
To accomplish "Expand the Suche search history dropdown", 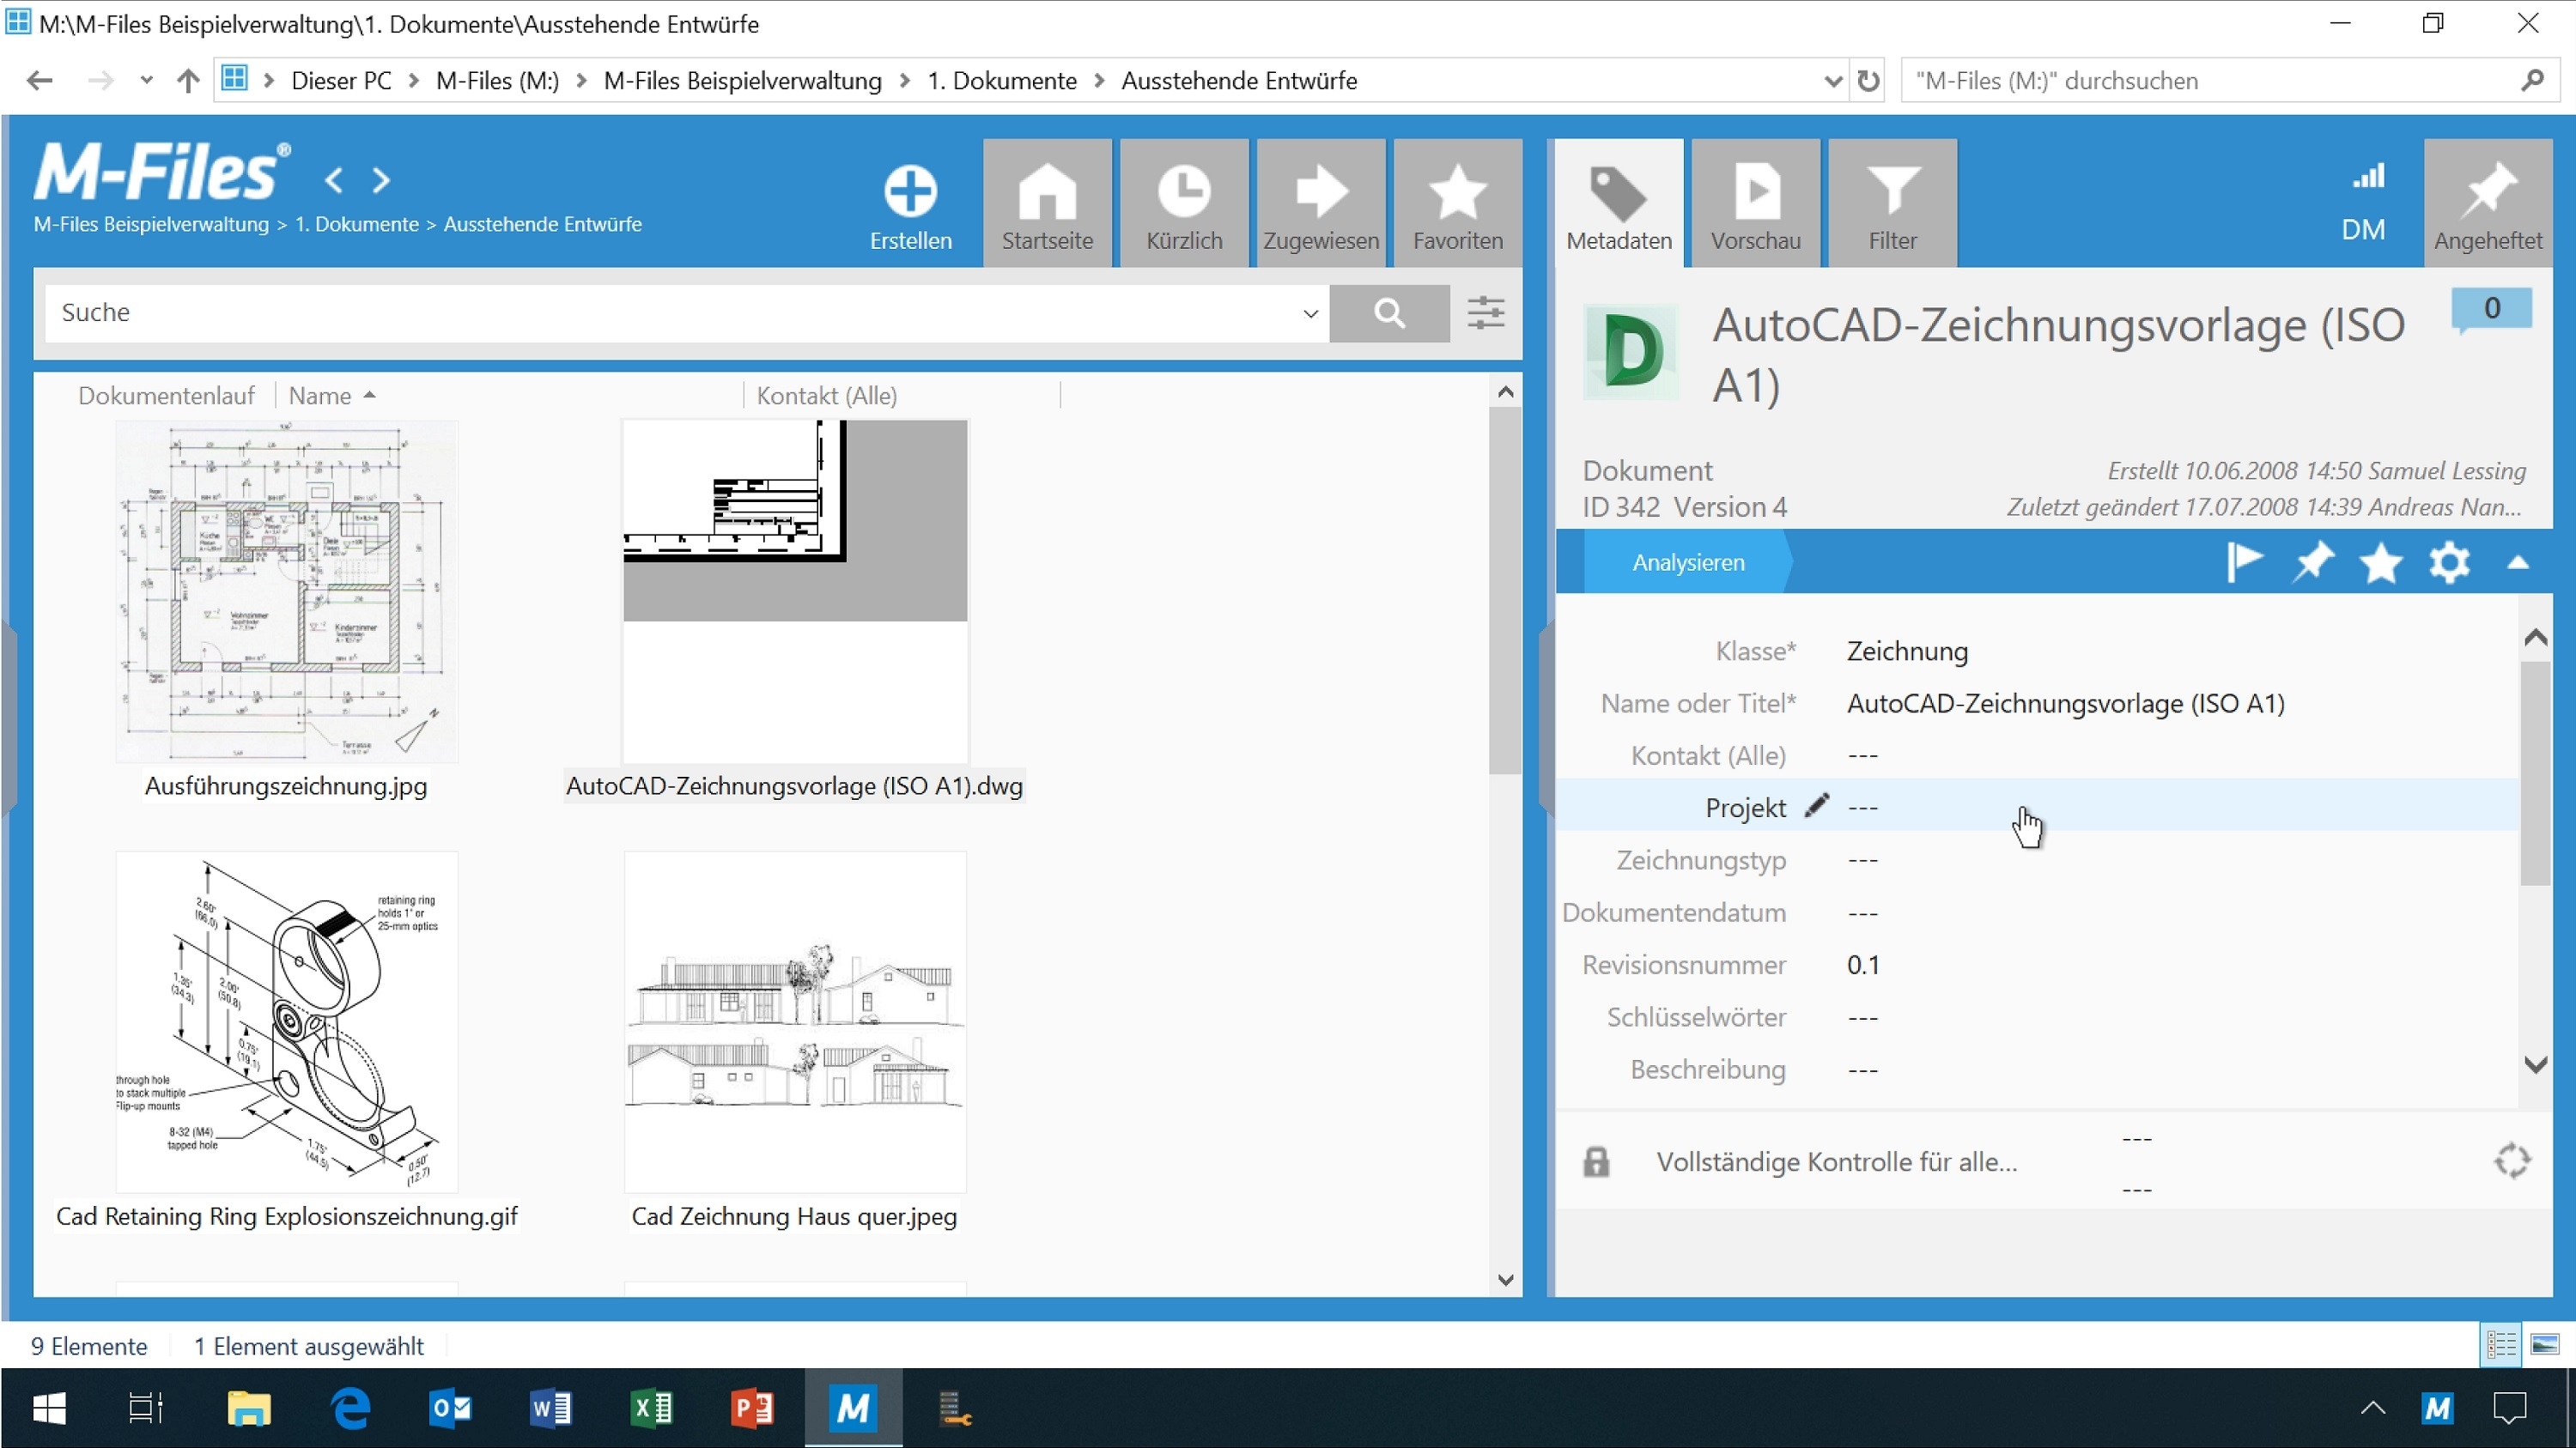I will (1310, 314).
